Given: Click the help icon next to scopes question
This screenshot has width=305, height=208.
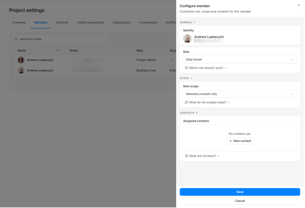Looking at the screenshot, I should coord(186,102).
